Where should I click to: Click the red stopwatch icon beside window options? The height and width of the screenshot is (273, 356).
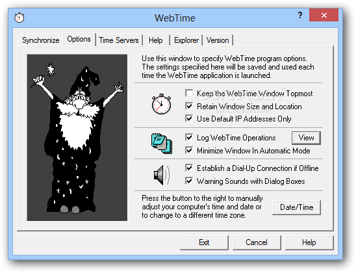(x=161, y=103)
